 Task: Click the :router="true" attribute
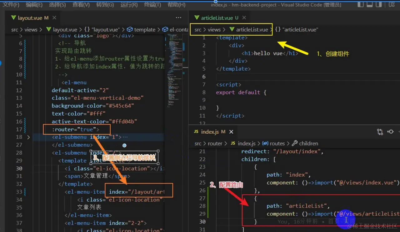pyautogui.click(x=75, y=129)
